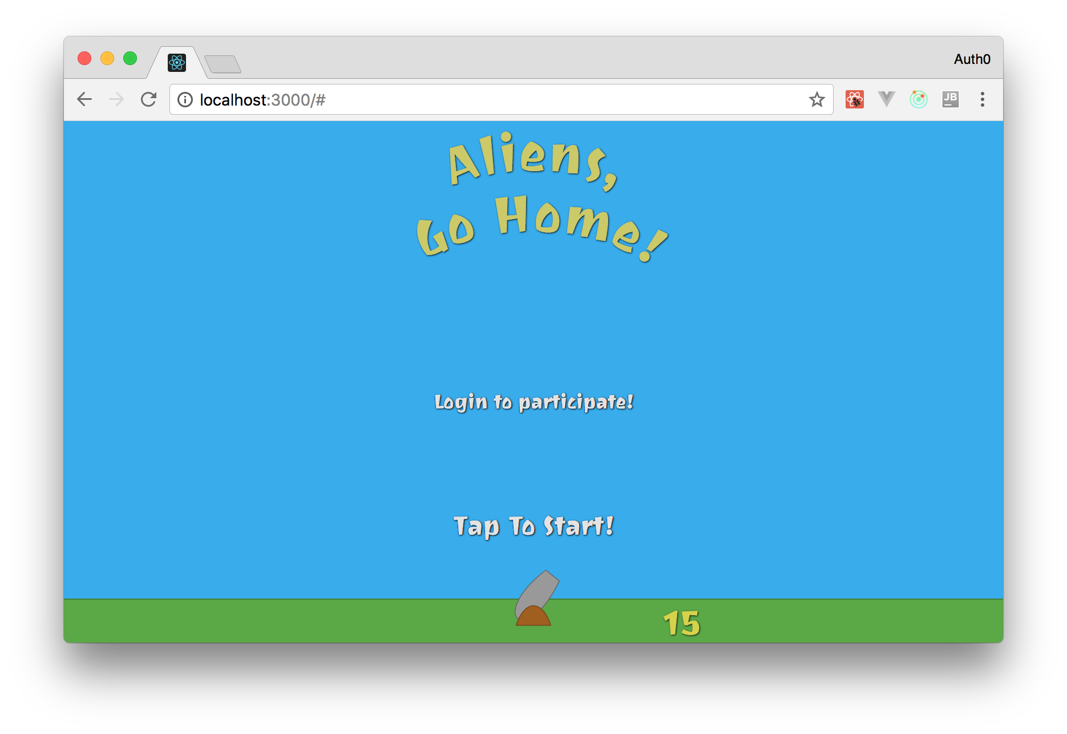Open the React Developer Tools extension

pyautogui.click(x=855, y=99)
